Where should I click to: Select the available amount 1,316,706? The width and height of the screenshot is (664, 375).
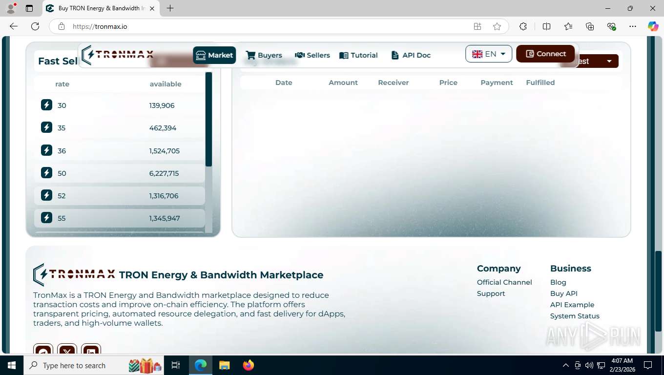[164, 196]
